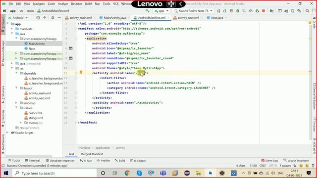Viewport: 317px width, 178px height.
Task: Expand the mipmap folder
Action: (x=16, y=103)
